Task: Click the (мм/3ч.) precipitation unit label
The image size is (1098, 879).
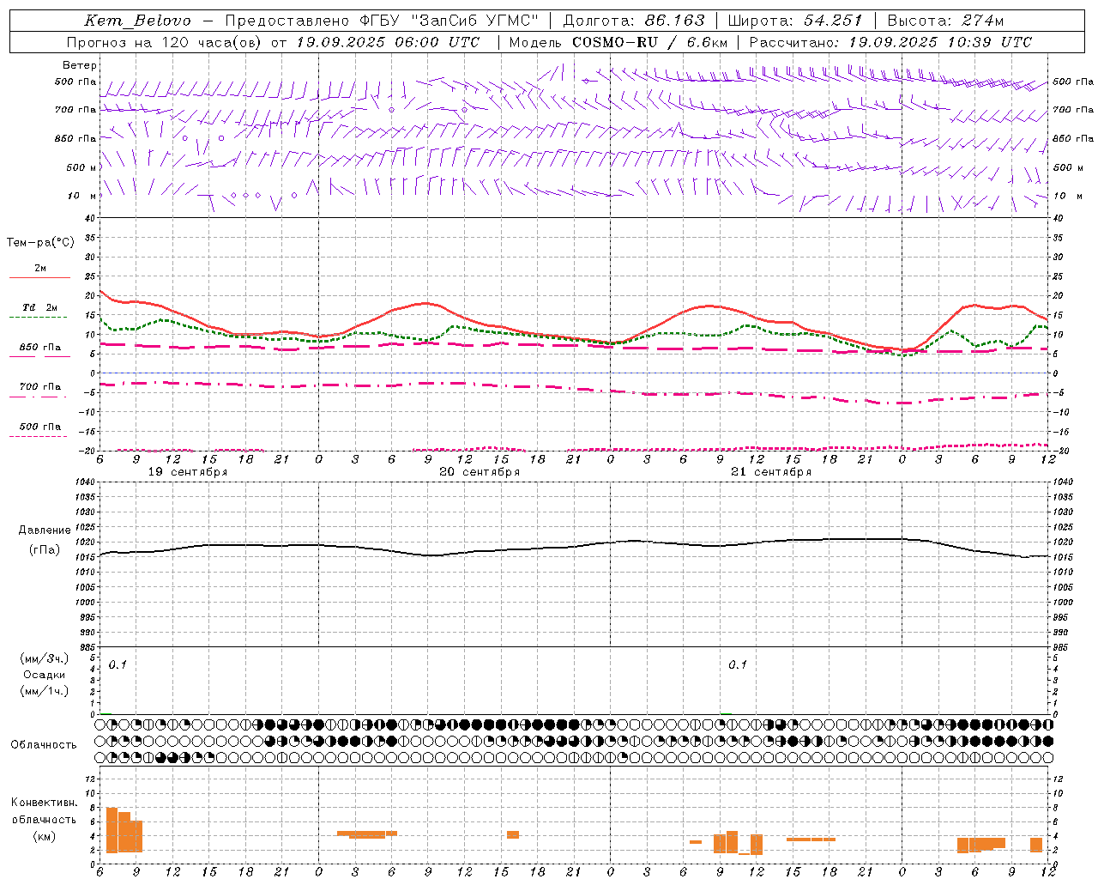Action: pos(45,658)
